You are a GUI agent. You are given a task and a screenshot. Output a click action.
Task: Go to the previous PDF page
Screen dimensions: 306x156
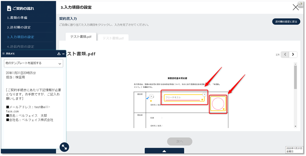pos(285,54)
